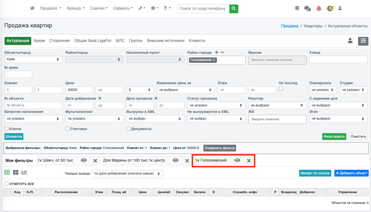Tick the Документы checkbox
This screenshot has width=371, height=212.
point(128,129)
